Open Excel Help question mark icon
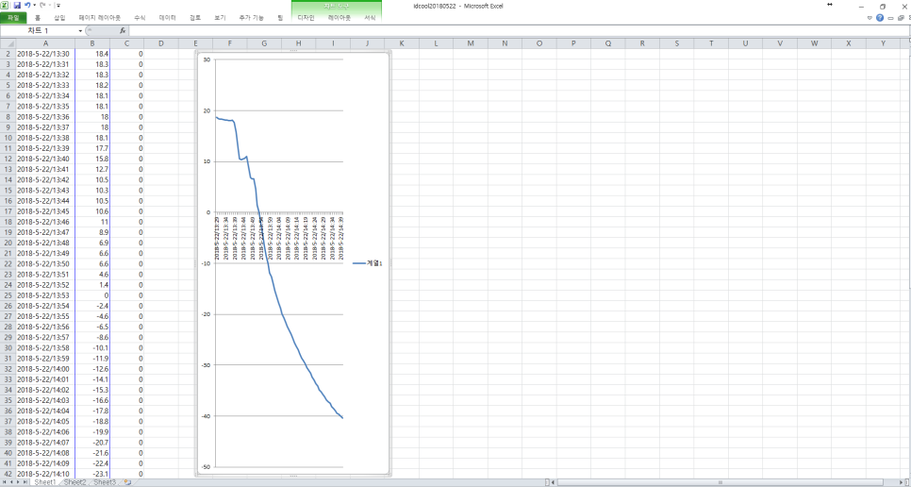Screen dimensions: 911x487 (x=880, y=18)
